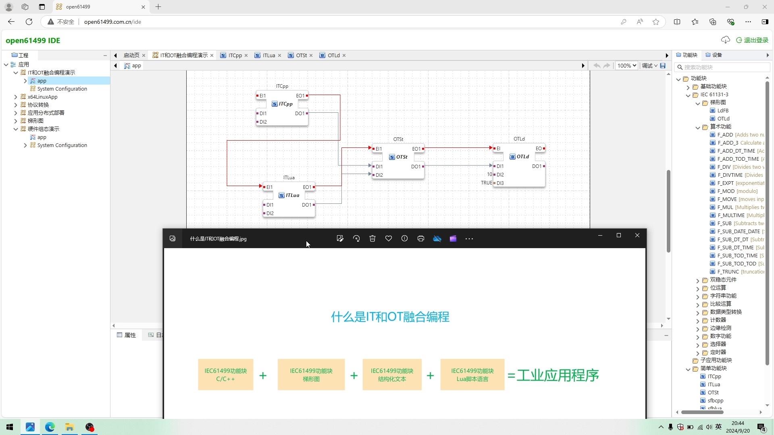The image size is (774, 435).
Task: Toggle visibility of app node in tree
Action: pyautogui.click(x=25, y=81)
